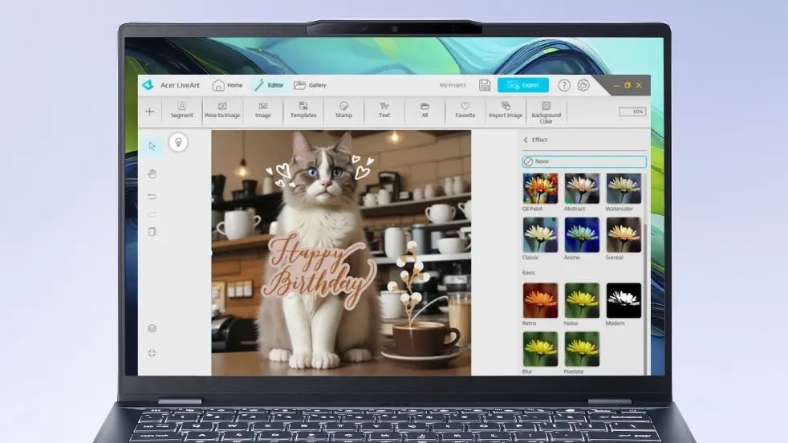
Task: Click the Export button
Action: coord(523,85)
